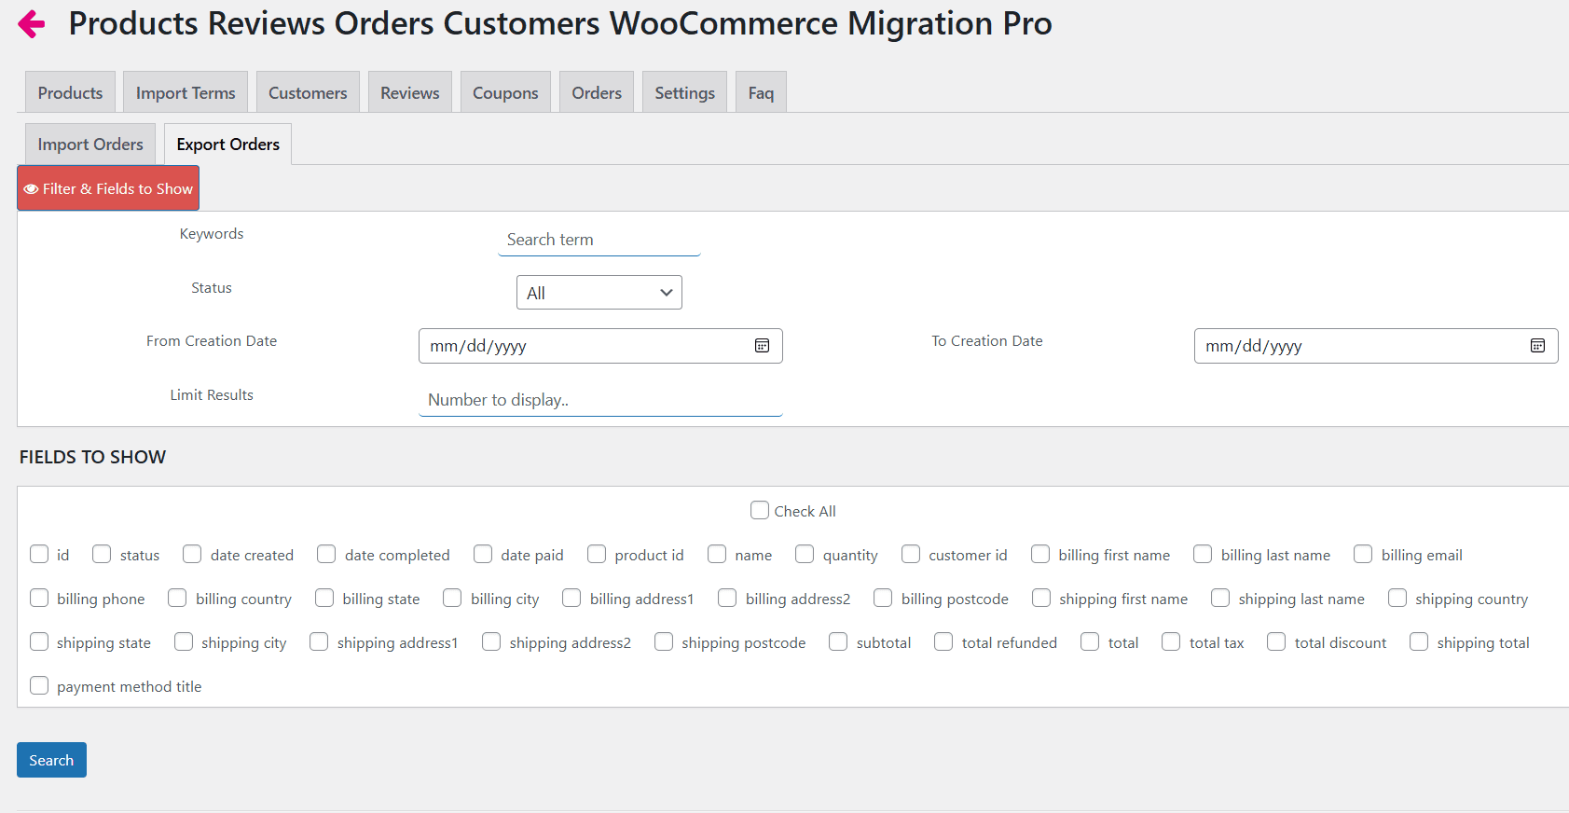This screenshot has height=813, width=1569.
Task: Switch to the Import Orders sub-tab
Action: coord(90,144)
